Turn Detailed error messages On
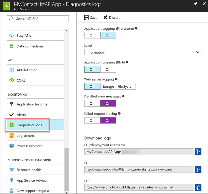 point(108,103)
